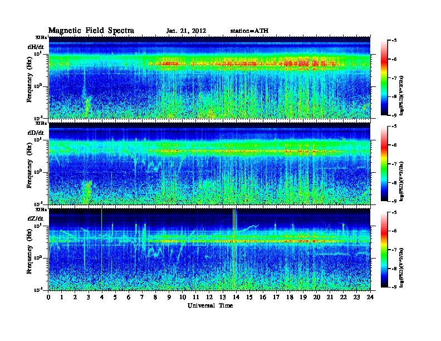Click hour 8 on the time axis
The height and width of the screenshot is (341, 441).
click(155, 298)
